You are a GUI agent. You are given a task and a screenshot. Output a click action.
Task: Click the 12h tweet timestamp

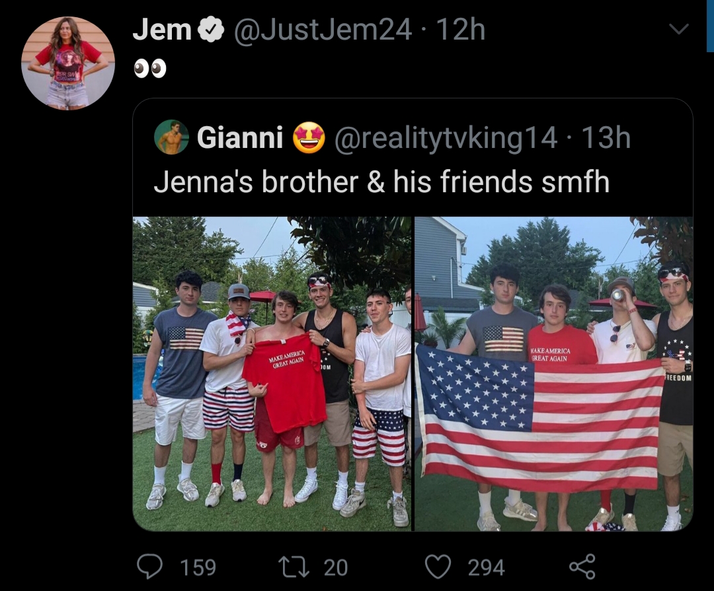pos(460,30)
